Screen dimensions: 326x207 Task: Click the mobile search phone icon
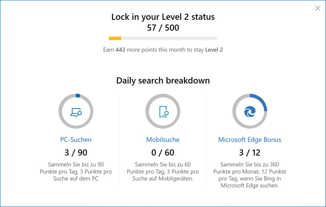[x=163, y=112]
